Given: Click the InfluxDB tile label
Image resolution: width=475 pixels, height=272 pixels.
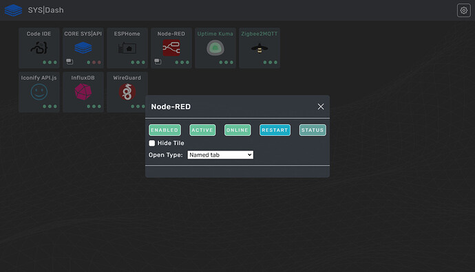Looking at the screenshot, I should point(83,78).
